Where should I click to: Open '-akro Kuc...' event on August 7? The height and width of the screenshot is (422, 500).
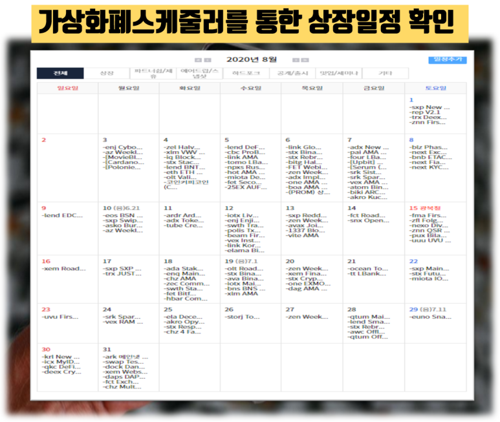pos(367,197)
